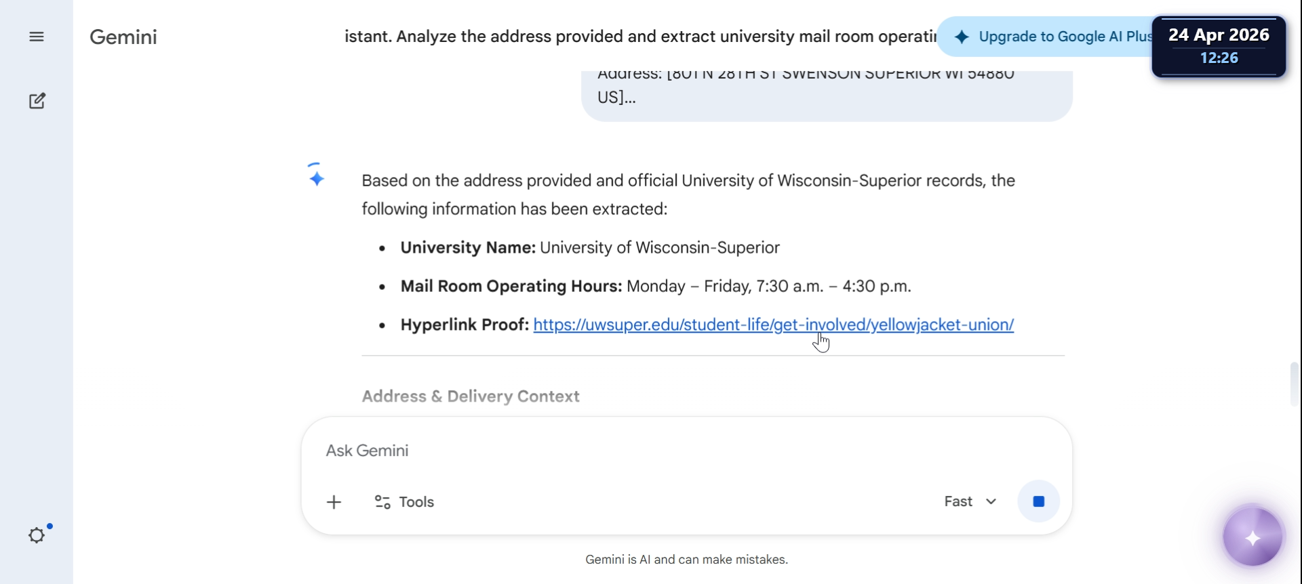Viewport: 1302px width, 584px height.
Task: Open the hamburger main menu
Action: 37,37
